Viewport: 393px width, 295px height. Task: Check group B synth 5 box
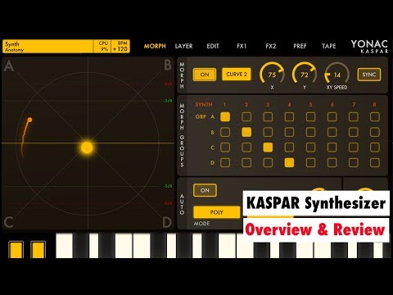(310, 132)
